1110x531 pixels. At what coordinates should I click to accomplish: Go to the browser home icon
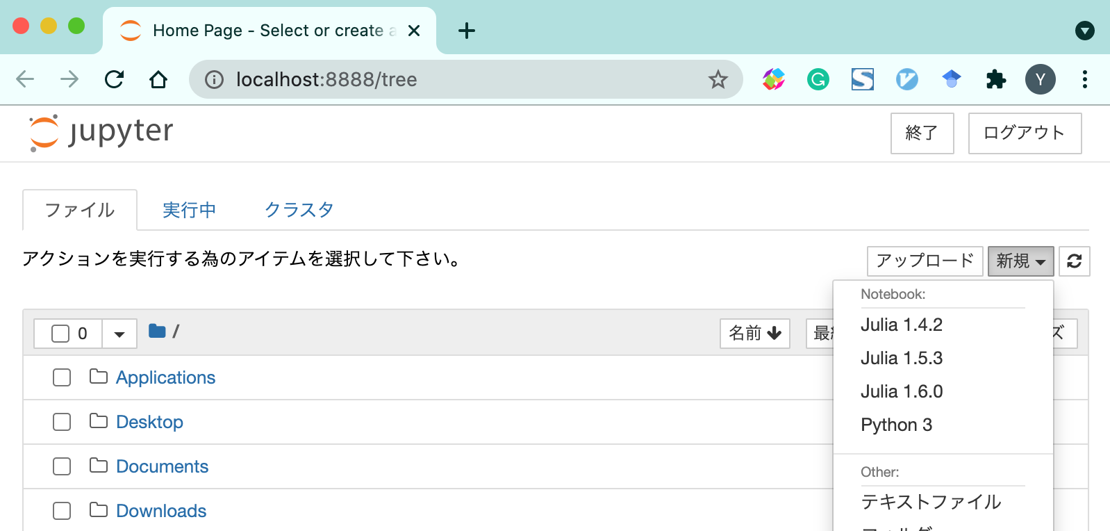158,79
